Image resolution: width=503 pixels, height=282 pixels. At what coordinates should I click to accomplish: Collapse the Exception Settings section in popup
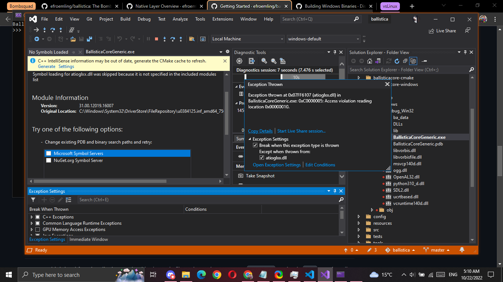click(x=249, y=139)
